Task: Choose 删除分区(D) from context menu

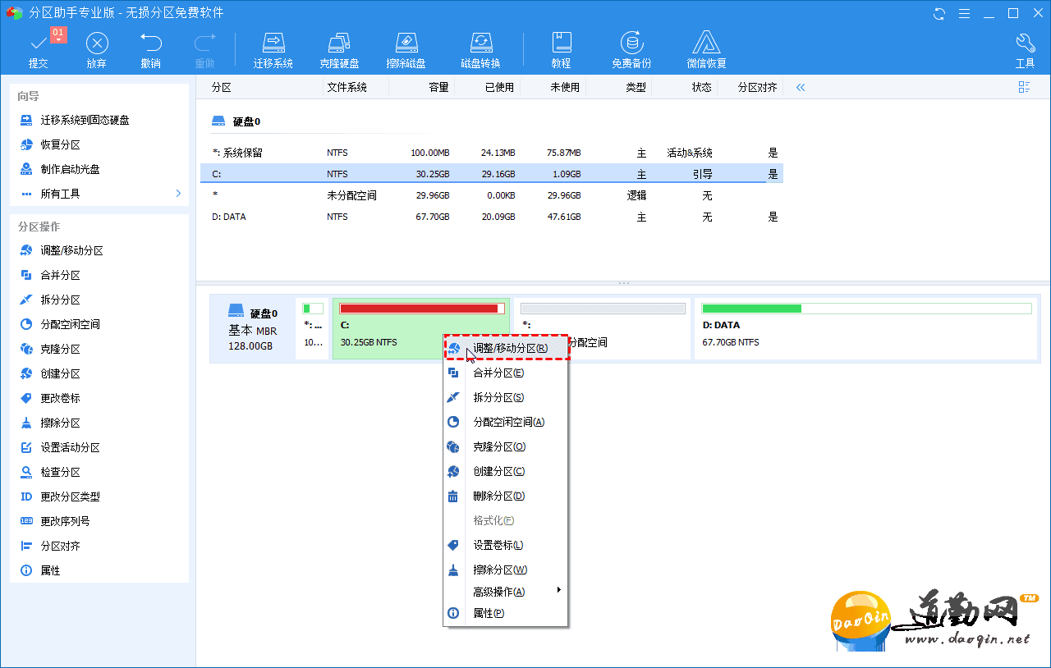Action: click(506, 496)
